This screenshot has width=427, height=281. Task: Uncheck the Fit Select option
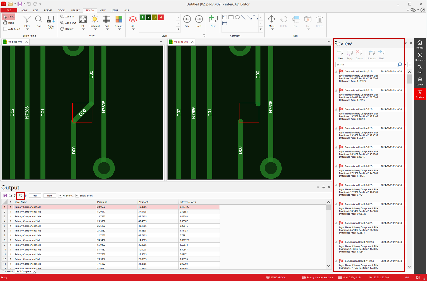(x=60, y=196)
